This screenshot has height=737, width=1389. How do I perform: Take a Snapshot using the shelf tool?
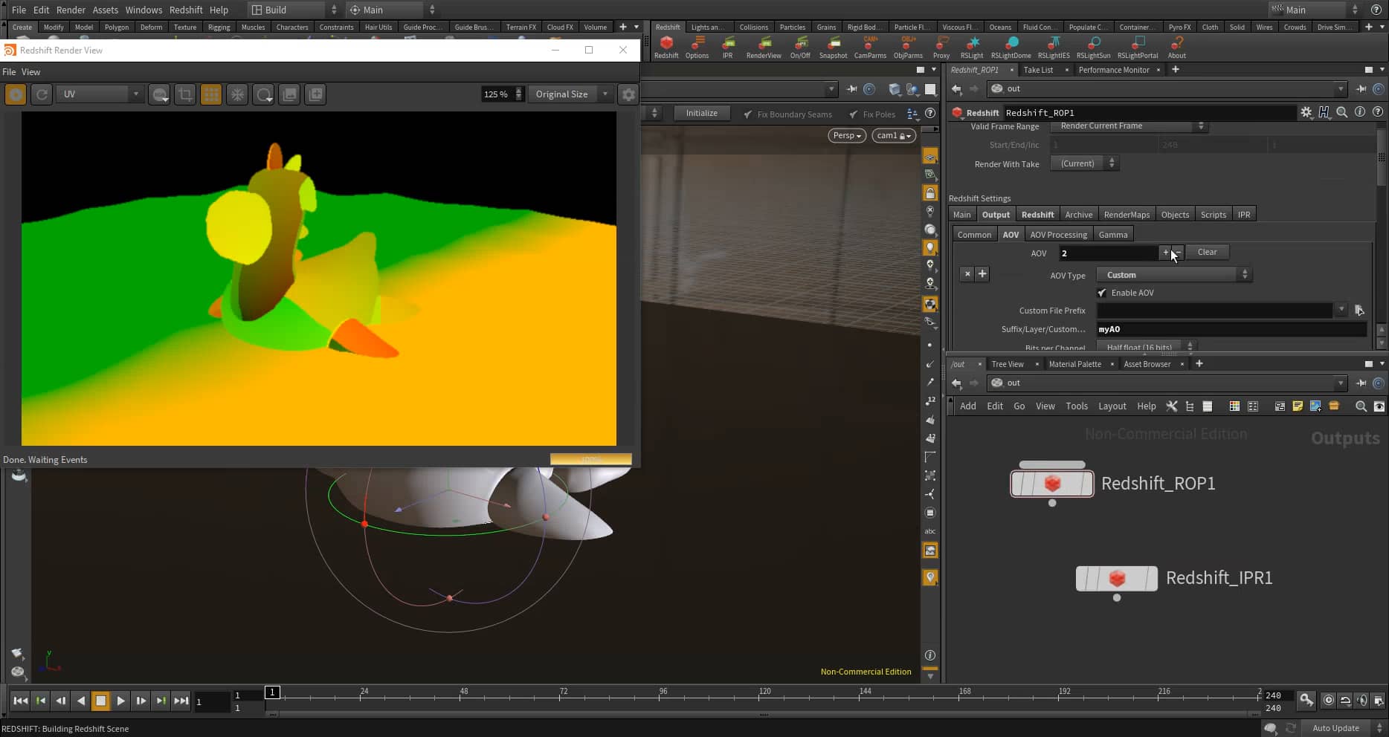click(834, 46)
